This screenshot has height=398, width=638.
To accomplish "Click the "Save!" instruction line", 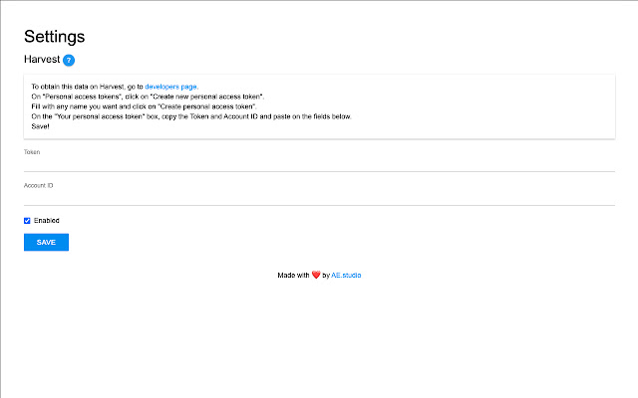I will pyautogui.click(x=40, y=126).
